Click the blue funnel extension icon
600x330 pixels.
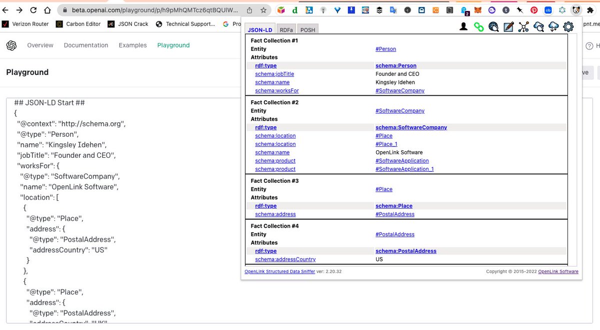pyautogui.click(x=337, y=10)
